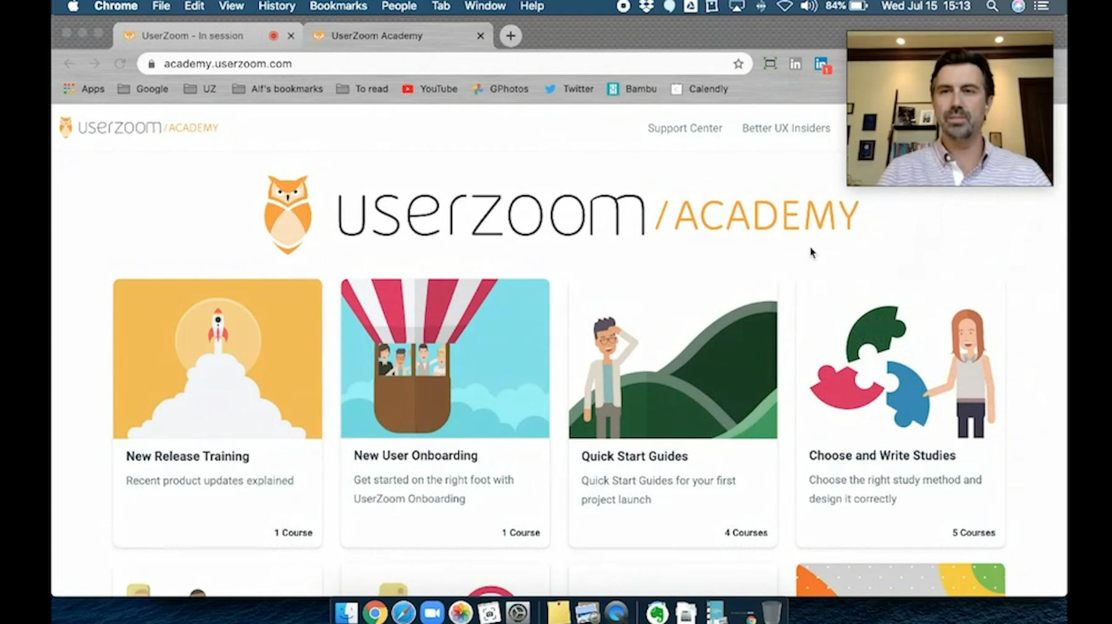The width and height of the screenshot is (1112, 624).
Task: Open the Support Center link
Action: click(x=684, y=128)
